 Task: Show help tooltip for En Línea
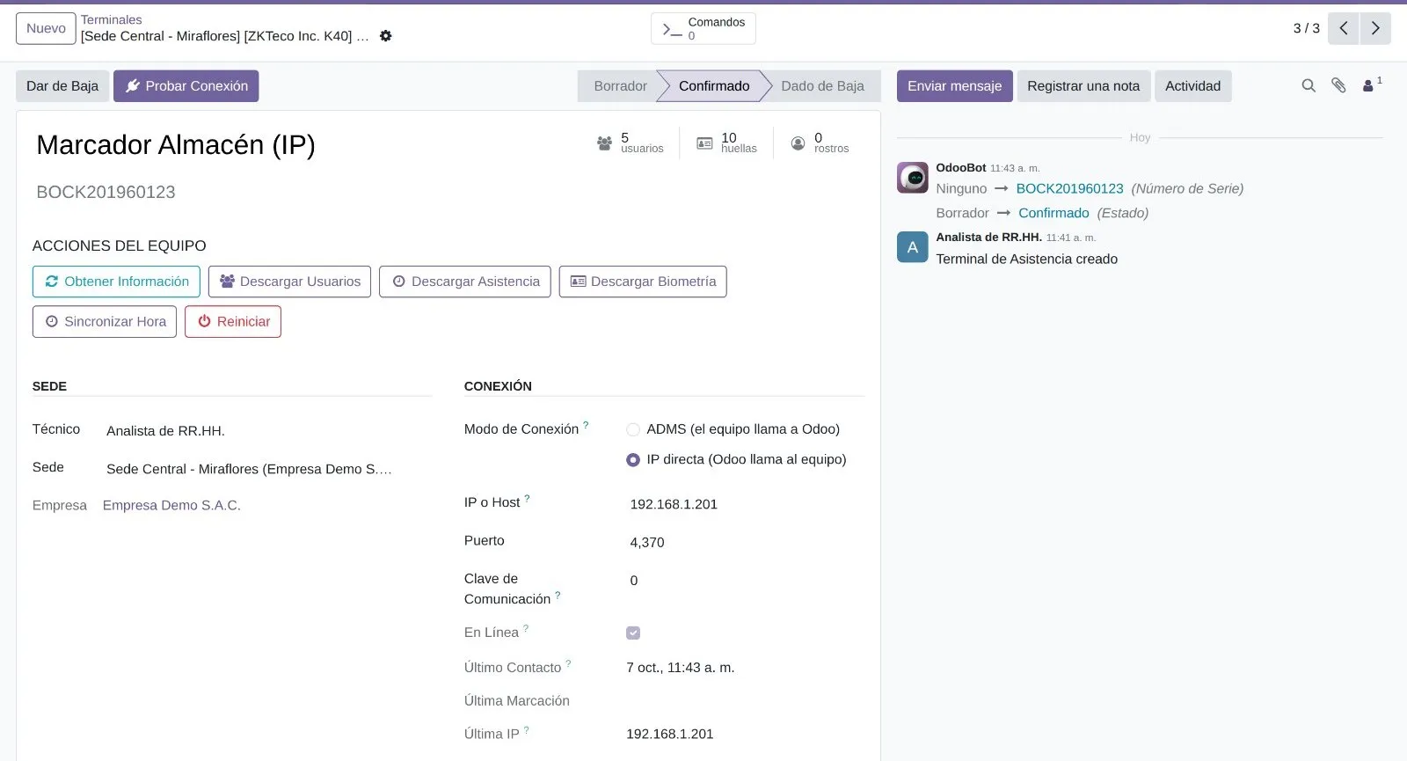526,628
